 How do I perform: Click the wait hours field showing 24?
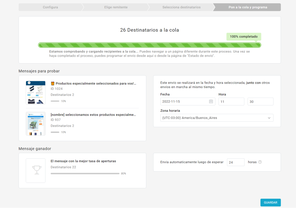click(236, 162)
